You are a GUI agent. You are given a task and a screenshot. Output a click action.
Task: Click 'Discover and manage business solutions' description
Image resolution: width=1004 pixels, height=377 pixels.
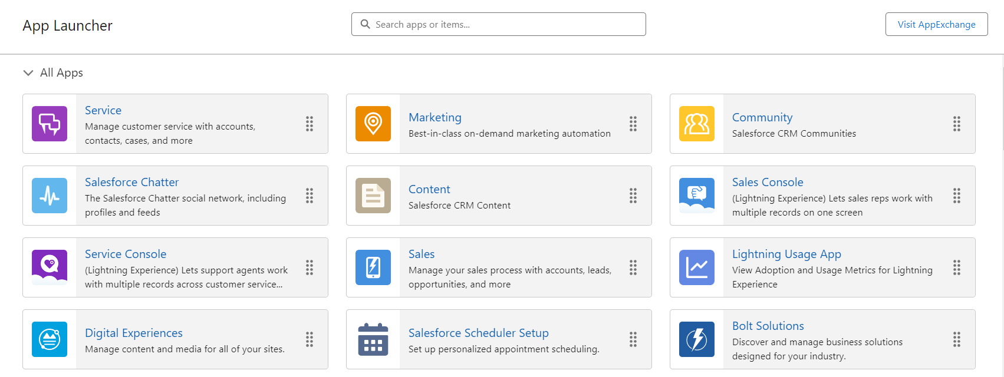817,349
